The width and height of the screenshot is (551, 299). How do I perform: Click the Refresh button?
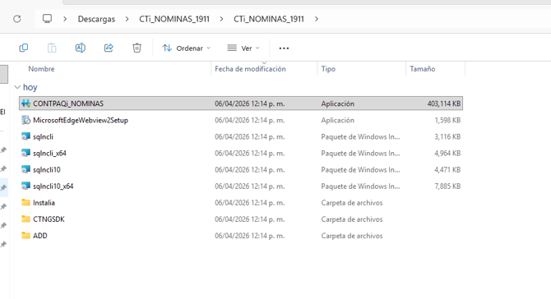[17, 19]
